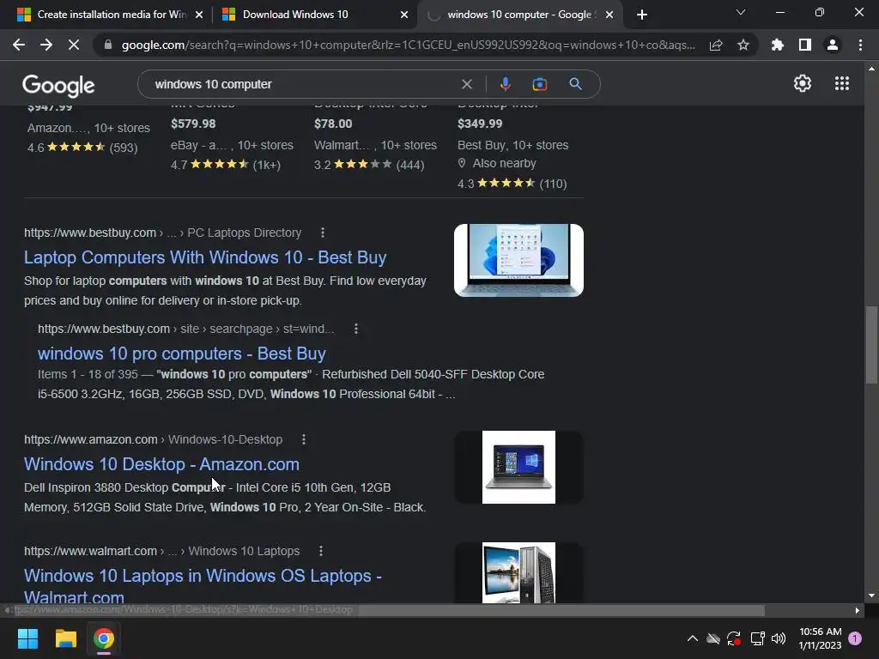
Task: Open Chrome extensions puzzle icon
Action: [778, 45]
